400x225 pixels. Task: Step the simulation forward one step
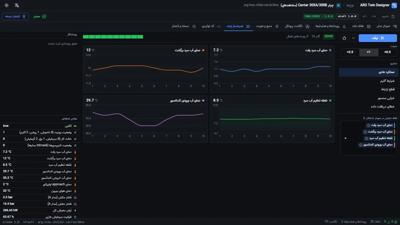[x=354, y=38]
